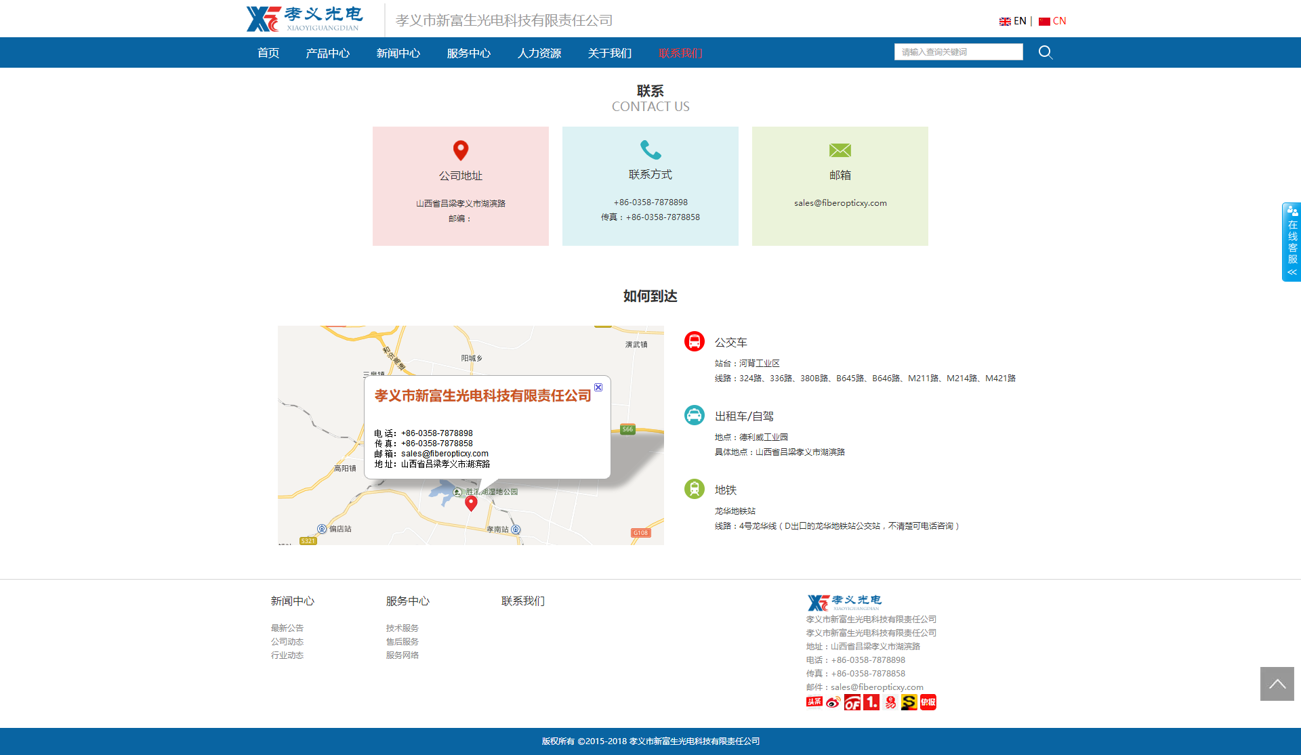Screen dimensions: 1301x755
Task: Click the red bus icon
Action: coord(694,341)
